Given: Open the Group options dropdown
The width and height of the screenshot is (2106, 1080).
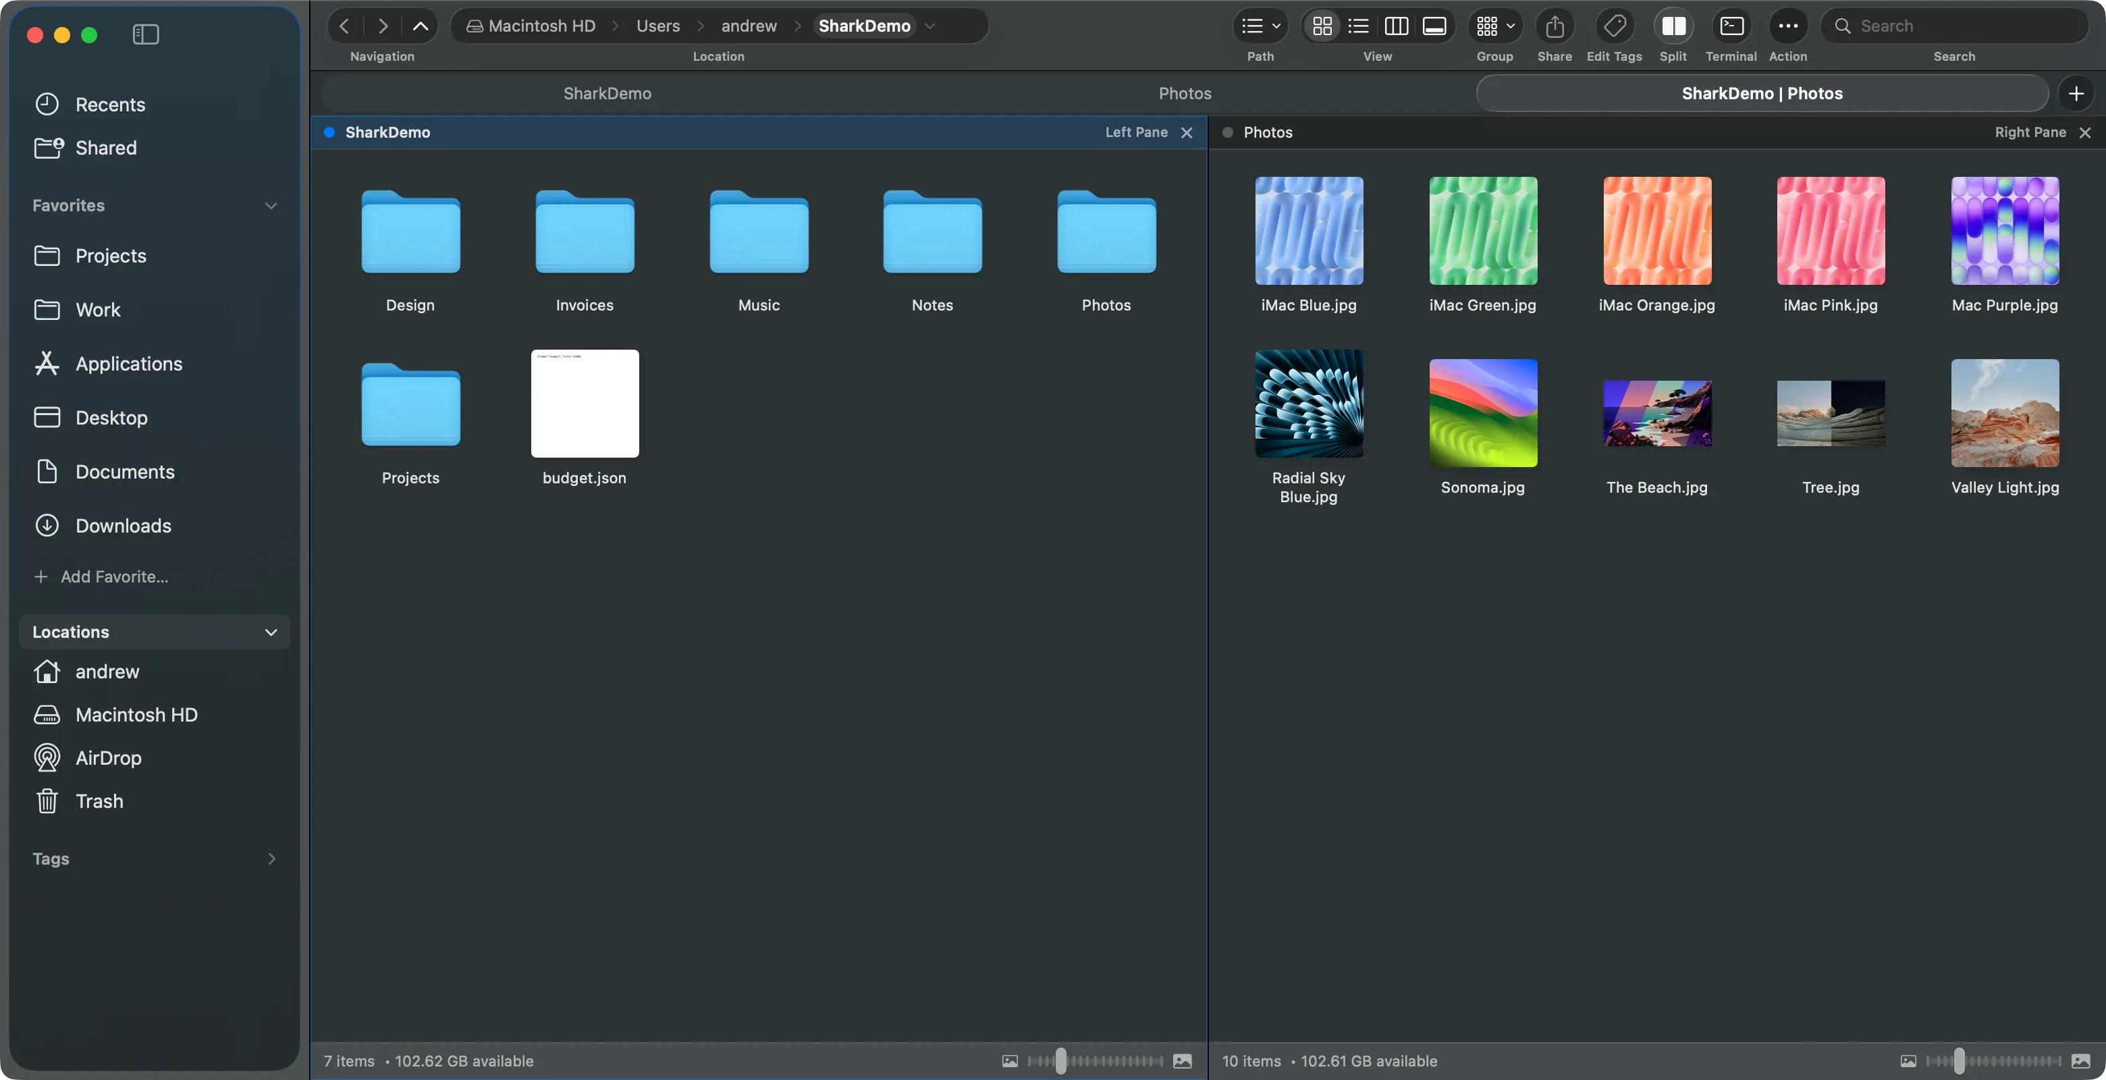Looking at the screenshot, I should [1495, 26].
